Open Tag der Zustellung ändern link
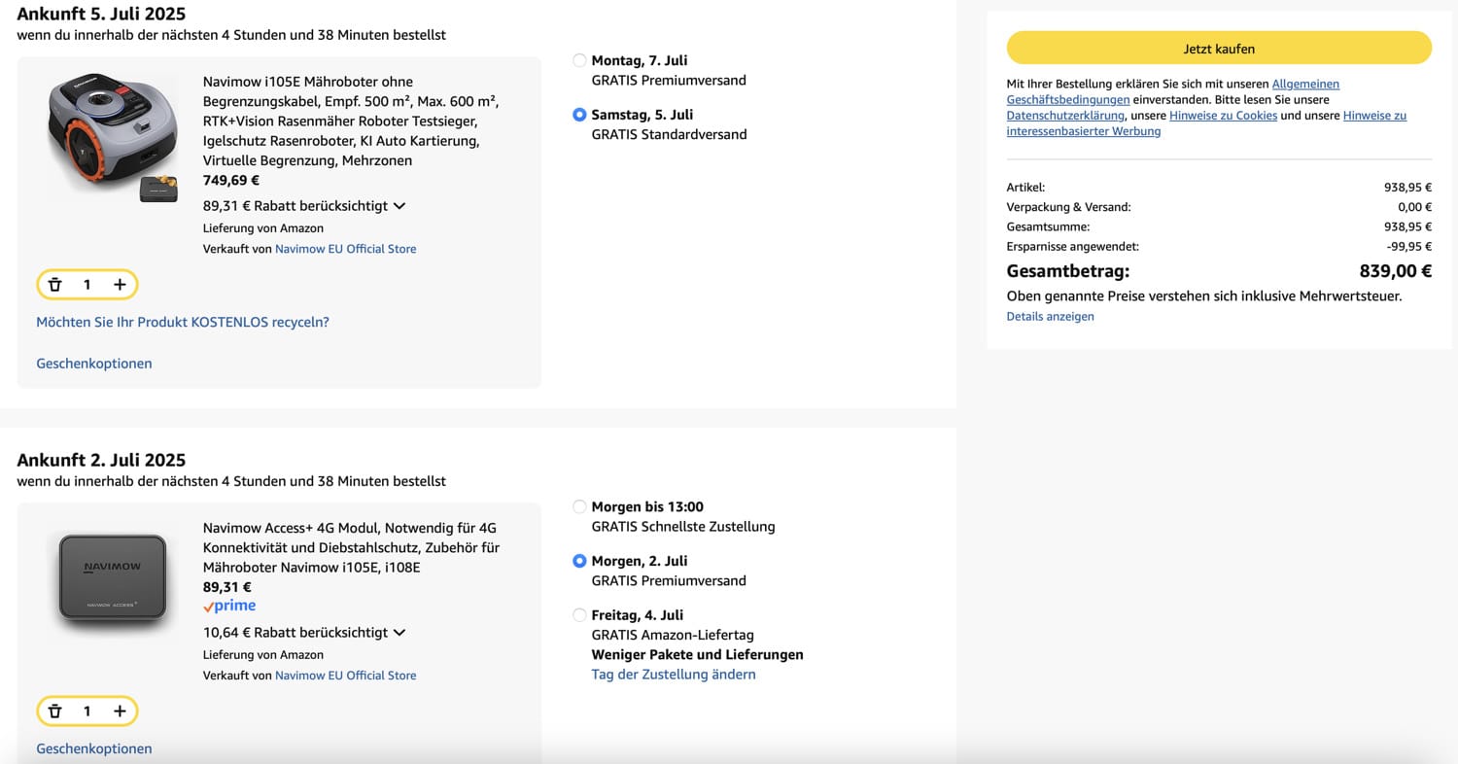The image size is (1458, 764). point(673,675)
